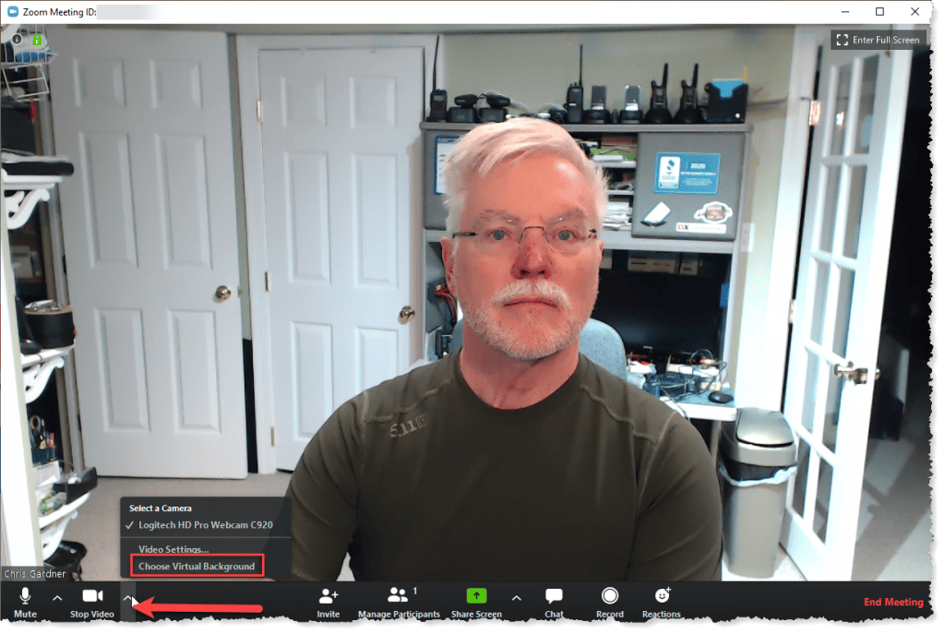Click the meeting info icon
This screenshot has width=945, height=634.
pyautogui.click(x=17, y=40)
